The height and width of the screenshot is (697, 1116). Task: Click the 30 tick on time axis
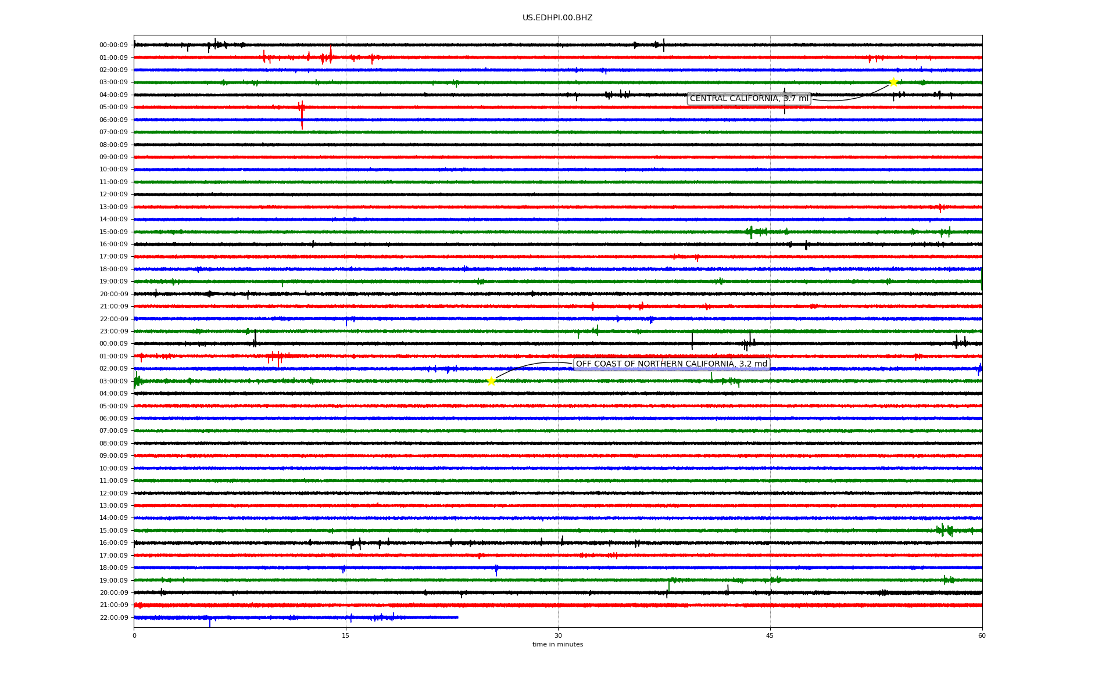[x=558, y=635]
